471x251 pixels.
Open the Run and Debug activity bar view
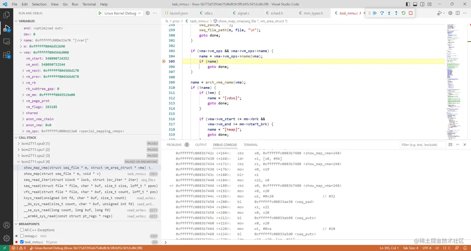click(7, 28)
